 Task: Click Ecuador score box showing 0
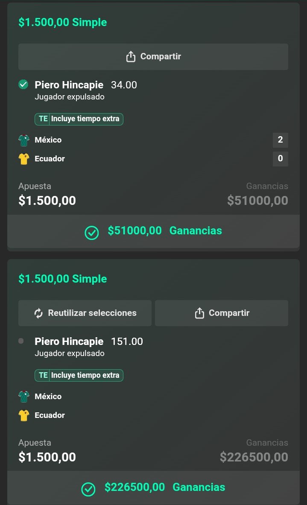[x=280, y=158]
